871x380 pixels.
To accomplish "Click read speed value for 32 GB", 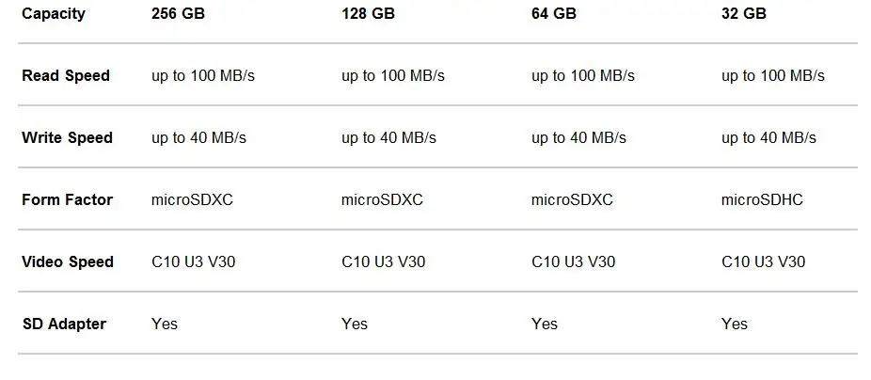I will pyautogui.click(x=772, y=75).
